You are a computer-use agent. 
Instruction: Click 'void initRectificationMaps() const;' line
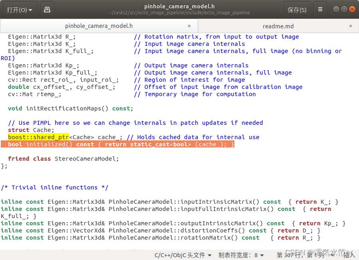pyautogui.click(x=71, y=108)
